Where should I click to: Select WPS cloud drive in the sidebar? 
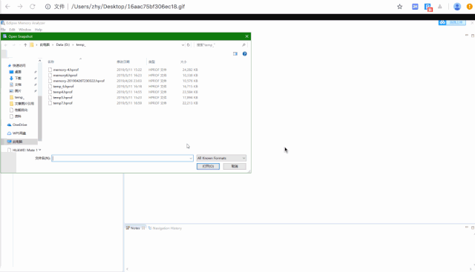(19, 133)
